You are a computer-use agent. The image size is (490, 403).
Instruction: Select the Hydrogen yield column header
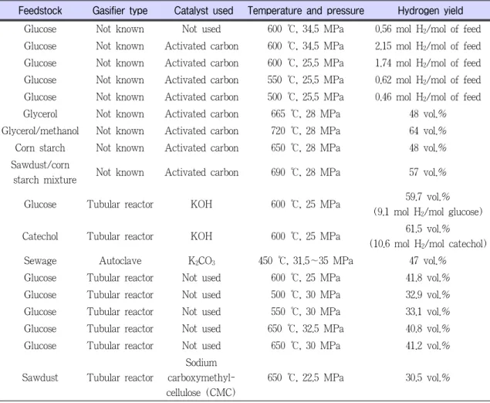coord(431,11)
